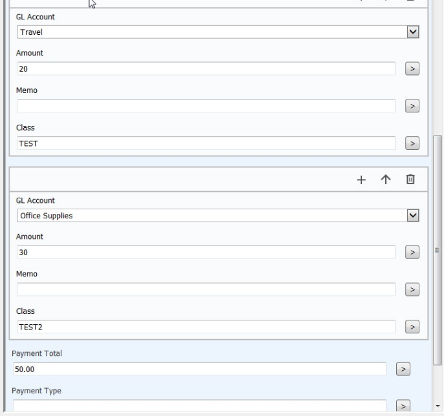
Task: Delete Office Supplies line item with trash icon
Action: pos(410,180)
